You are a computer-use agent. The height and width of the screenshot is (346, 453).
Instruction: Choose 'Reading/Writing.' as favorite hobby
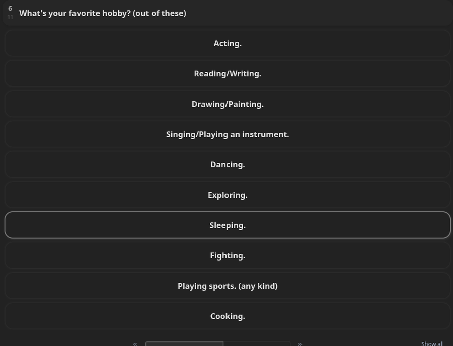point(228,73)
